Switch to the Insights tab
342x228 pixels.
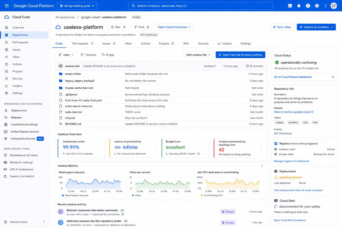[x=225, y=44]
